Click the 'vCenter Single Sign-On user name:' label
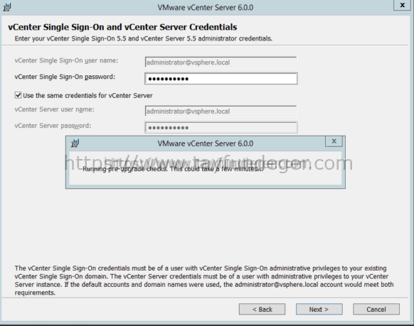The height and width of the screenshot is (326, 414). [x=66, y=60]
